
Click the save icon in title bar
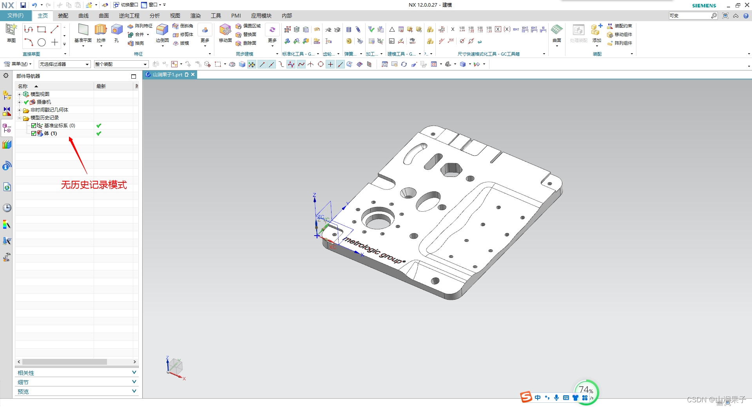click(x=23, y=5)
